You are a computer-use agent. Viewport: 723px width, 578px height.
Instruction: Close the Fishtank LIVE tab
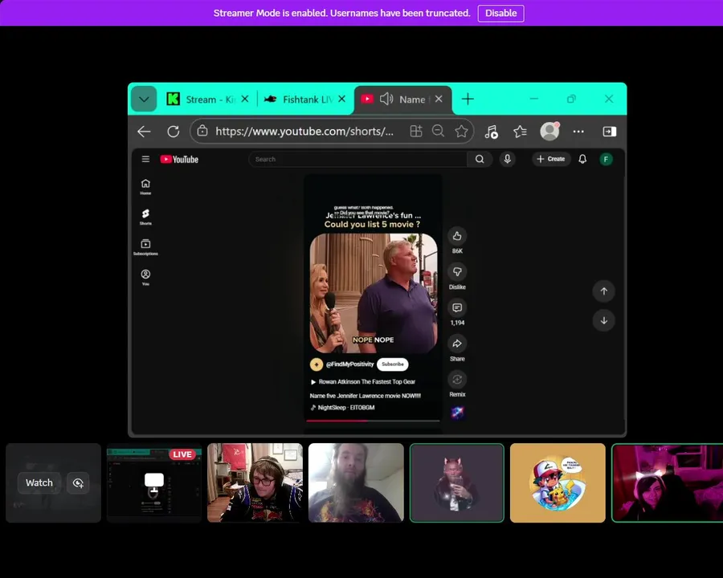(341, 99)
